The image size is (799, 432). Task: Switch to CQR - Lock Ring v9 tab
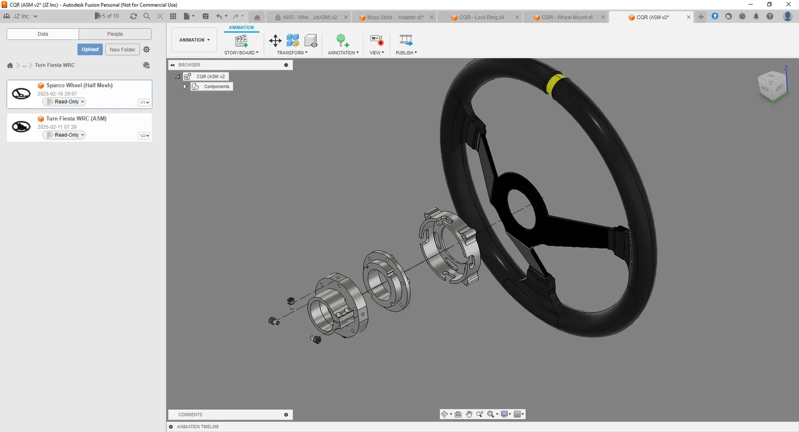[x=481, y=17]
